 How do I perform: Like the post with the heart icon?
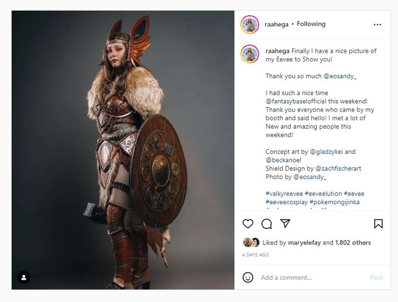pyautogui.click(x=248, y=224)
